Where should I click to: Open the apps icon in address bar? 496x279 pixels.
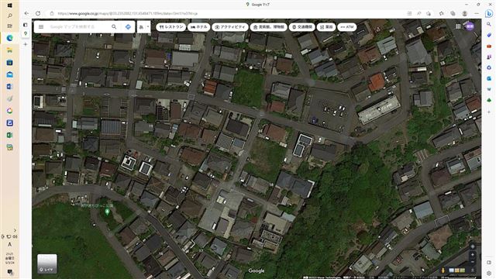coord(410,13)
